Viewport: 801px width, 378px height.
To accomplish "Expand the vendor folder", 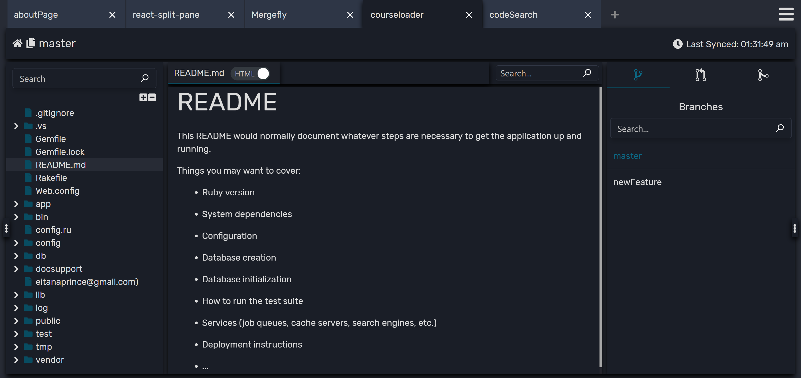I will [16, 360].
